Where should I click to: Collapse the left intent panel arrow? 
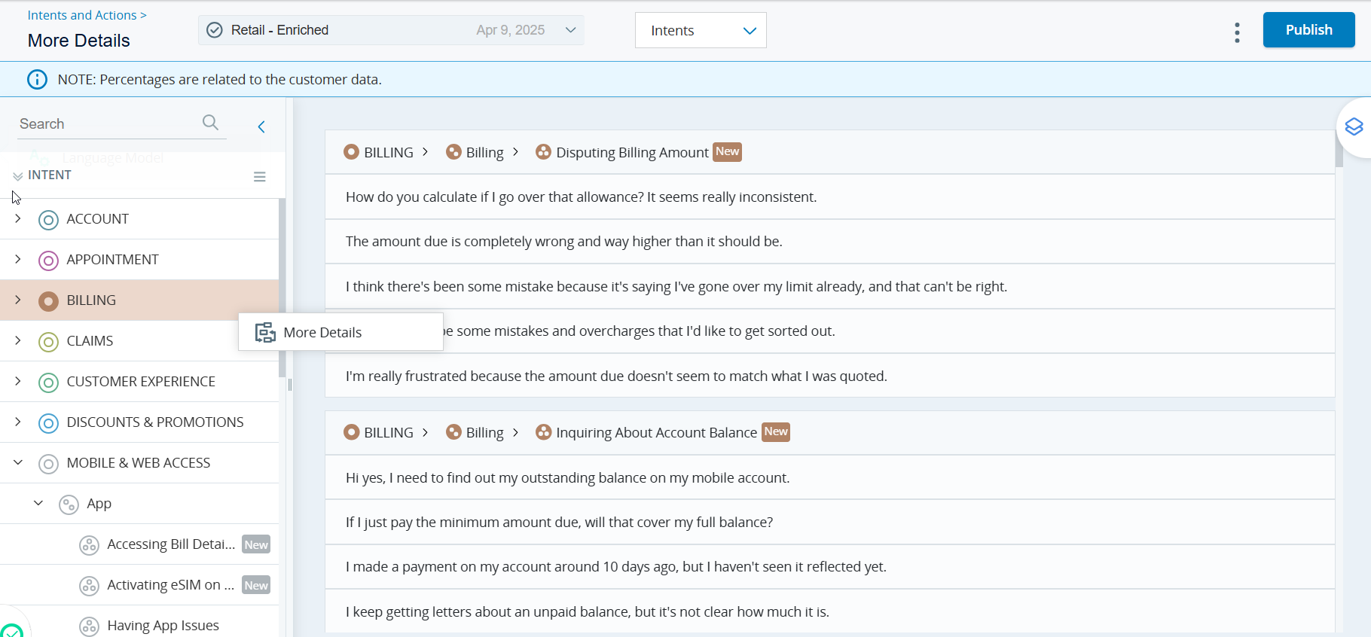pos(261,126)
